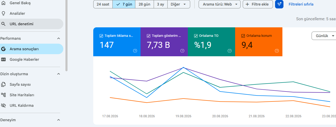Click the lightbulb icon beside Analizler
The height and width of the screenshot is (127, 336).
[3, 13]
